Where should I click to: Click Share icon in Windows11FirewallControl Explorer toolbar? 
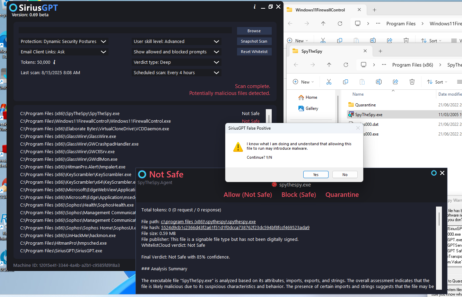[390, 41]
